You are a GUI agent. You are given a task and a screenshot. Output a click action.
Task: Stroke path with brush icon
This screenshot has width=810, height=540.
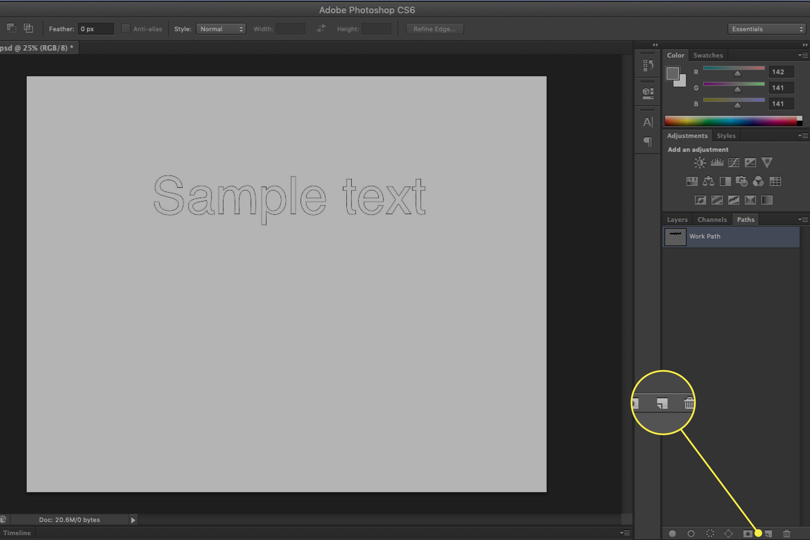coord(691,533)
